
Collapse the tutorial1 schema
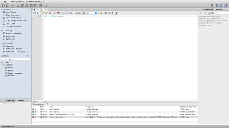pyautogui.click(x=2, y=65)
